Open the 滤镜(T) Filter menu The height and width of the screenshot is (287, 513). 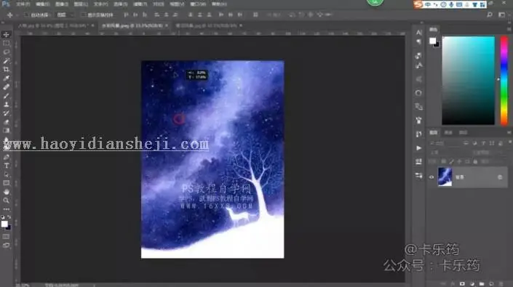(x=140, y=4)
